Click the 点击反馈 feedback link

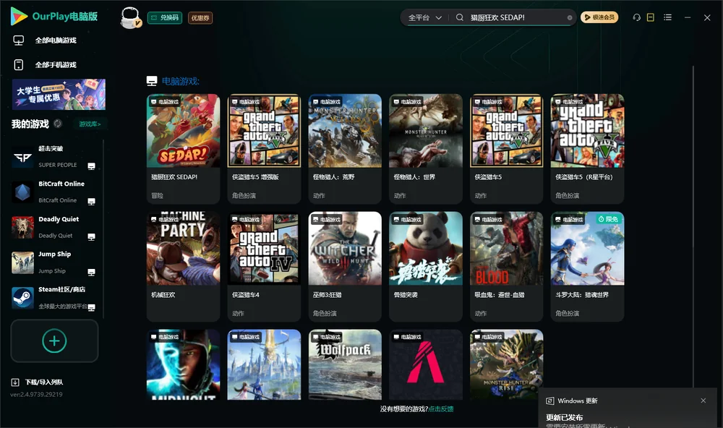pyautogui.click(x=441, y=408)
